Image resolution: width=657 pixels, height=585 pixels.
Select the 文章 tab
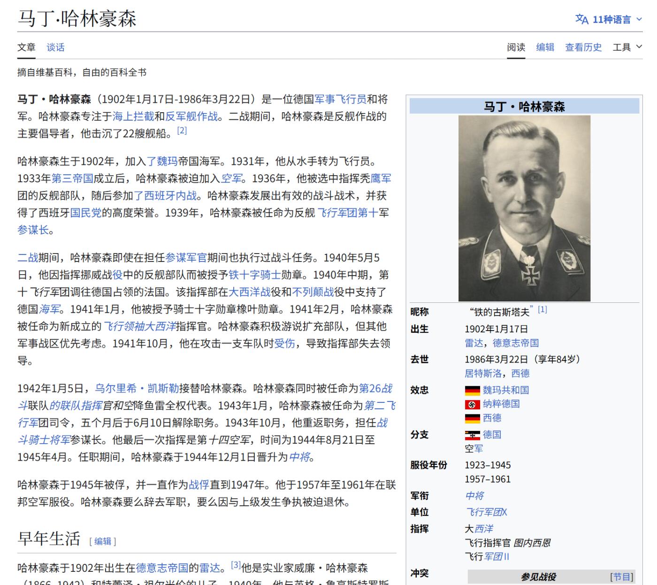26,47
